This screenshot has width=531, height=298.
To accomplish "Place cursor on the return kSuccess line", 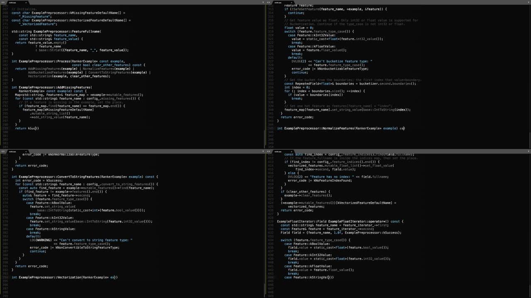I will coord(27,128).
